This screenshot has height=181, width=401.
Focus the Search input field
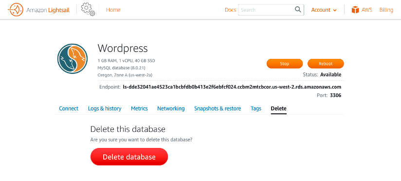click(x=267, y=10)
